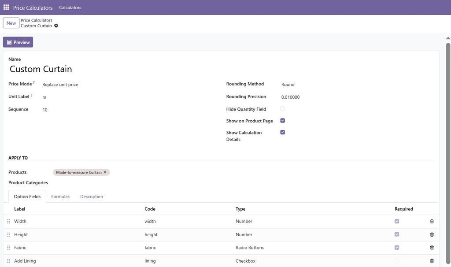Open the Price Mode dropdown
This screenshot has height=267, width=451.
pos(129,85)
